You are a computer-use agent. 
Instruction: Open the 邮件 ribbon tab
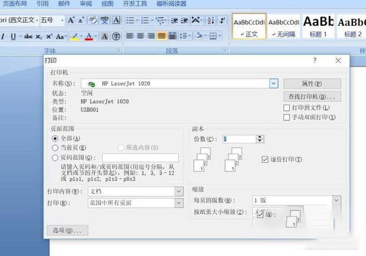(64, 4)
